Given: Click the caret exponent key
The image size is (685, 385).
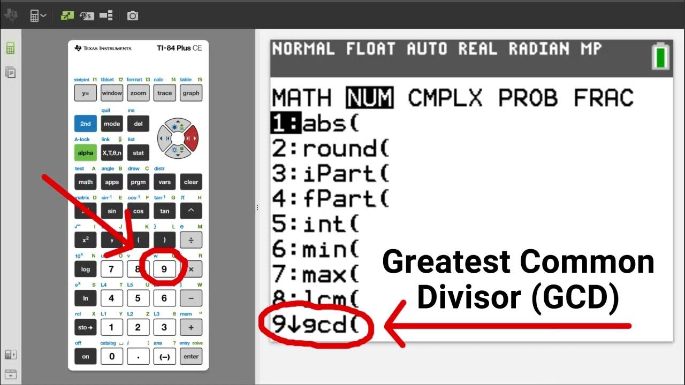Looking at the screenshot, I should click(191, 211).
